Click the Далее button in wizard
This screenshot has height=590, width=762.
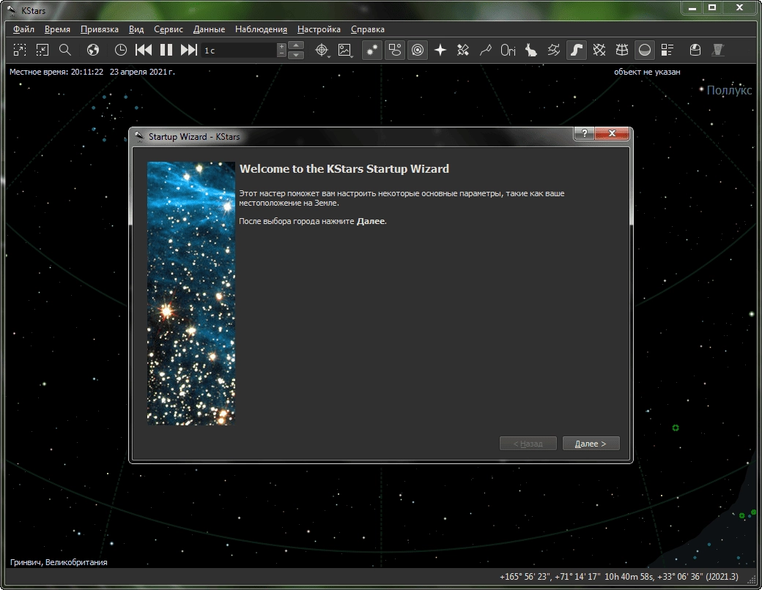coord(591,444)
